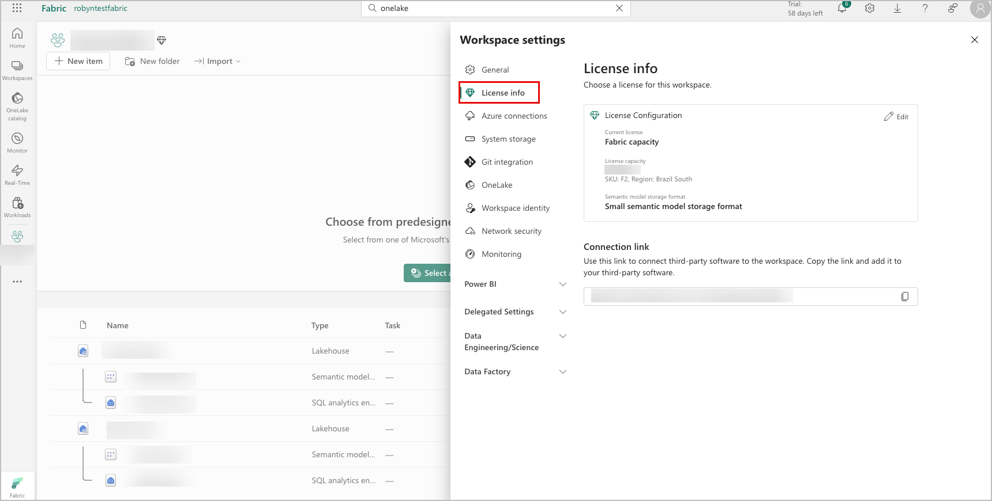Viewport: 992px width, 501px height.
Task: Open the user account avatar
Action: [x=980, y=9]
